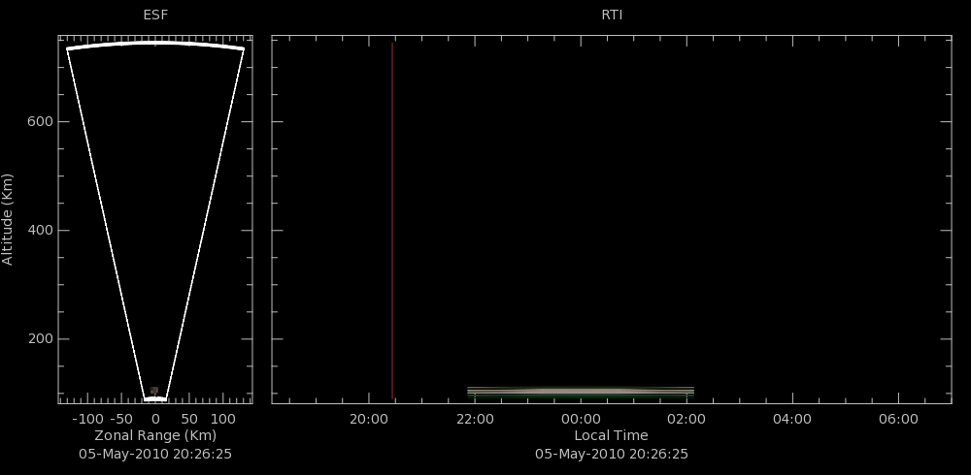Image resolution: width=971 pixels, height=475 pixels.
Task: Click the Altitude (Km) axis label
Action: coord(8,219)
